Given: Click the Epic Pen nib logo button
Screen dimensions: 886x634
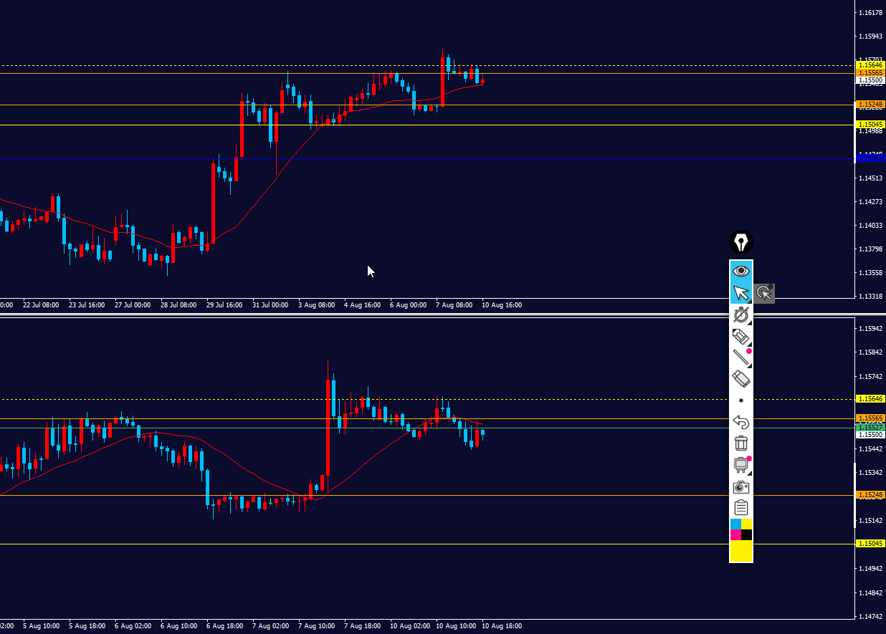Looking at the screenshot, I should (741, 243).
